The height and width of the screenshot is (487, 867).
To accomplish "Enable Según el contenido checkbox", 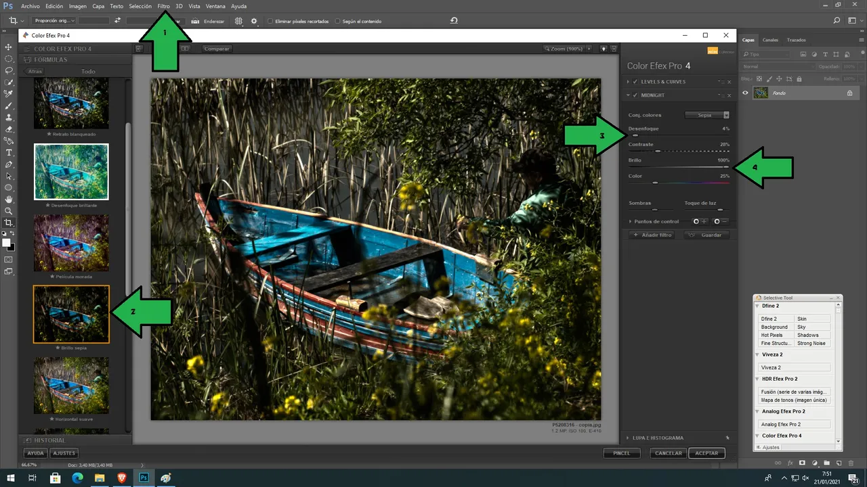I will 338,21.
